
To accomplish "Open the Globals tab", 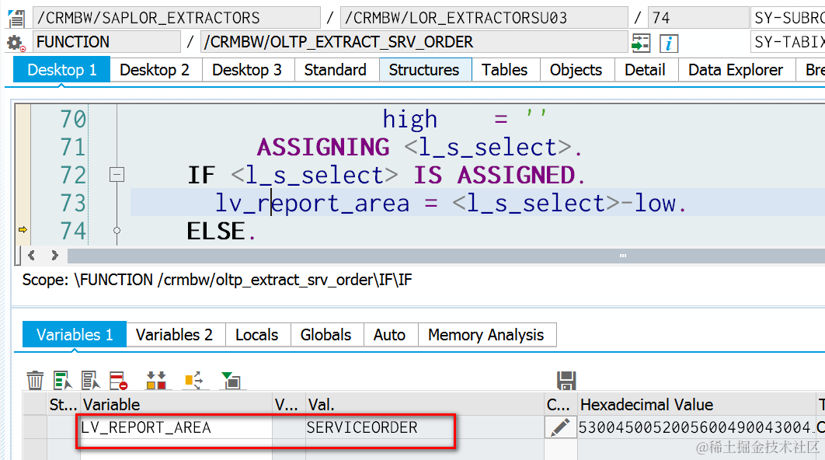I will (325, 335).
